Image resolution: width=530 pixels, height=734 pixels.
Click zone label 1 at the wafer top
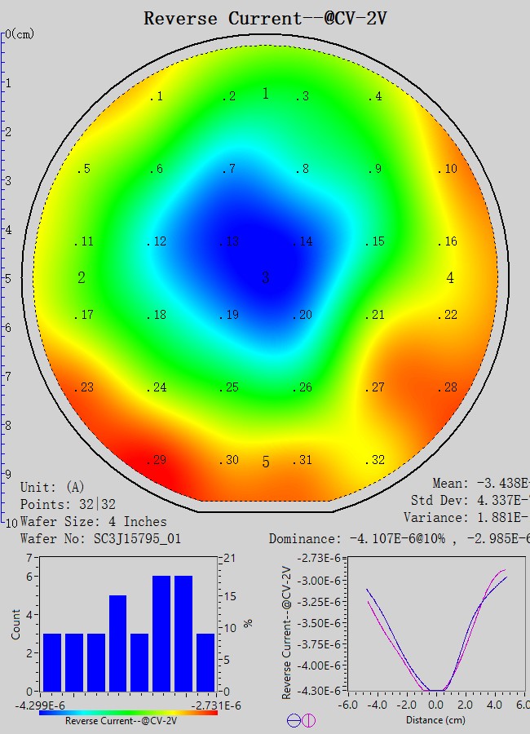coord(265,94)
